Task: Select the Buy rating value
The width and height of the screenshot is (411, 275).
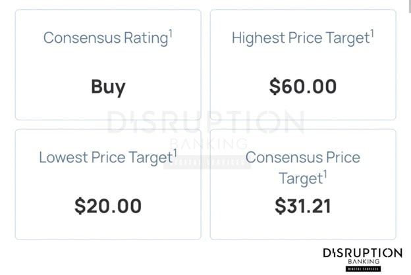Action: coord(108,86)
